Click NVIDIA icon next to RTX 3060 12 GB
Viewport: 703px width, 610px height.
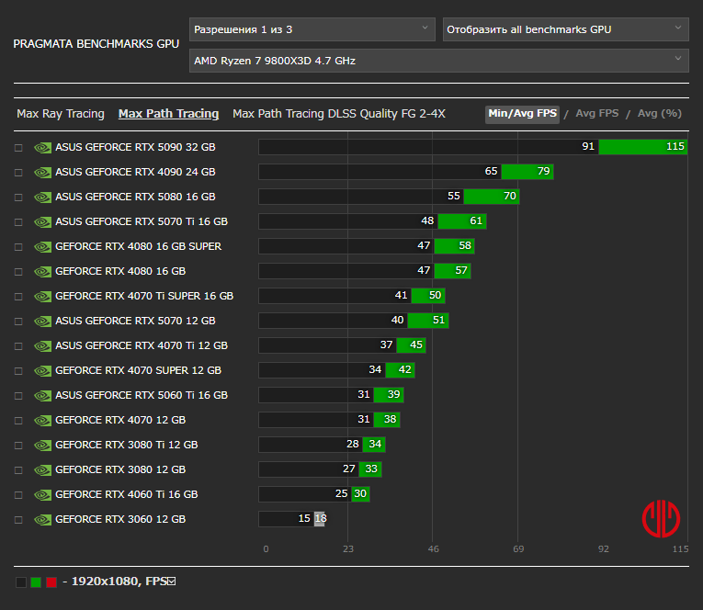[42, 519]
